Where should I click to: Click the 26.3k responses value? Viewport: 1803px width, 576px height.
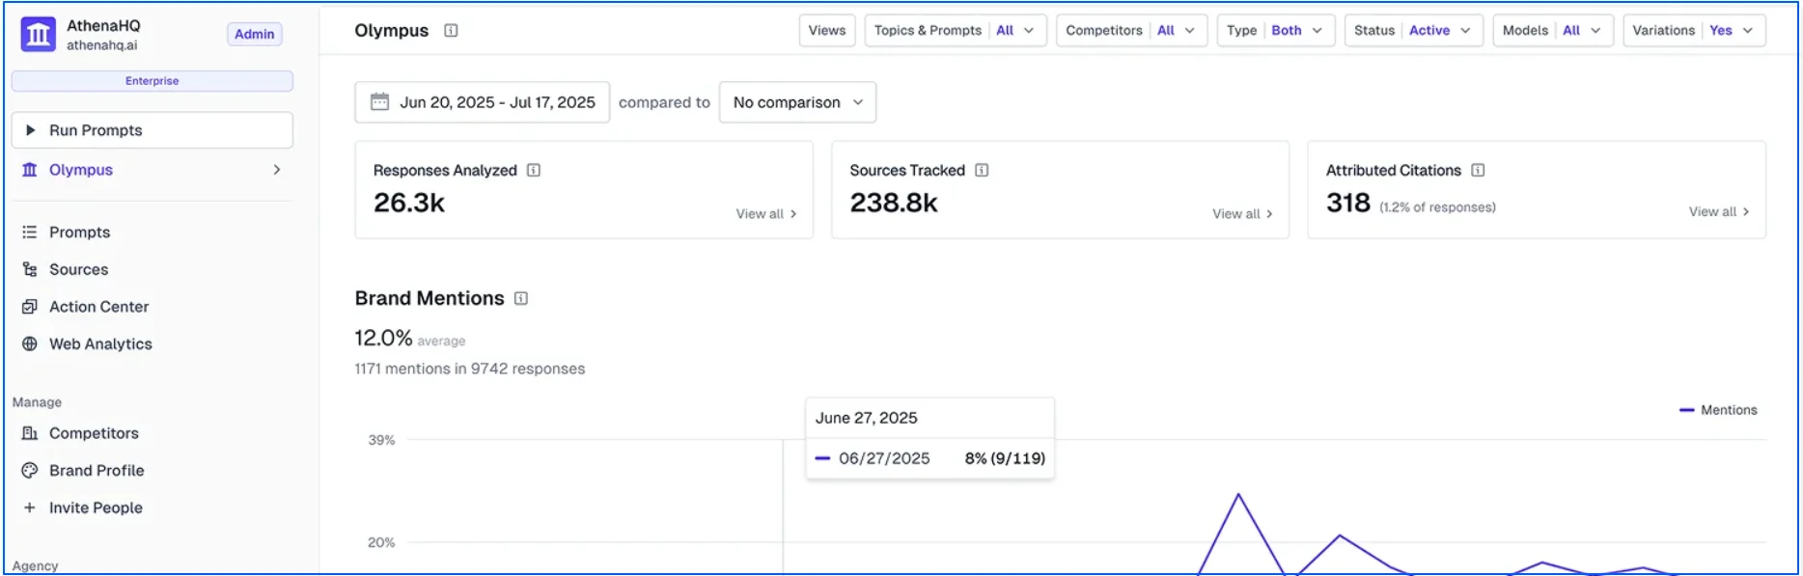click(x=409, y=203)
